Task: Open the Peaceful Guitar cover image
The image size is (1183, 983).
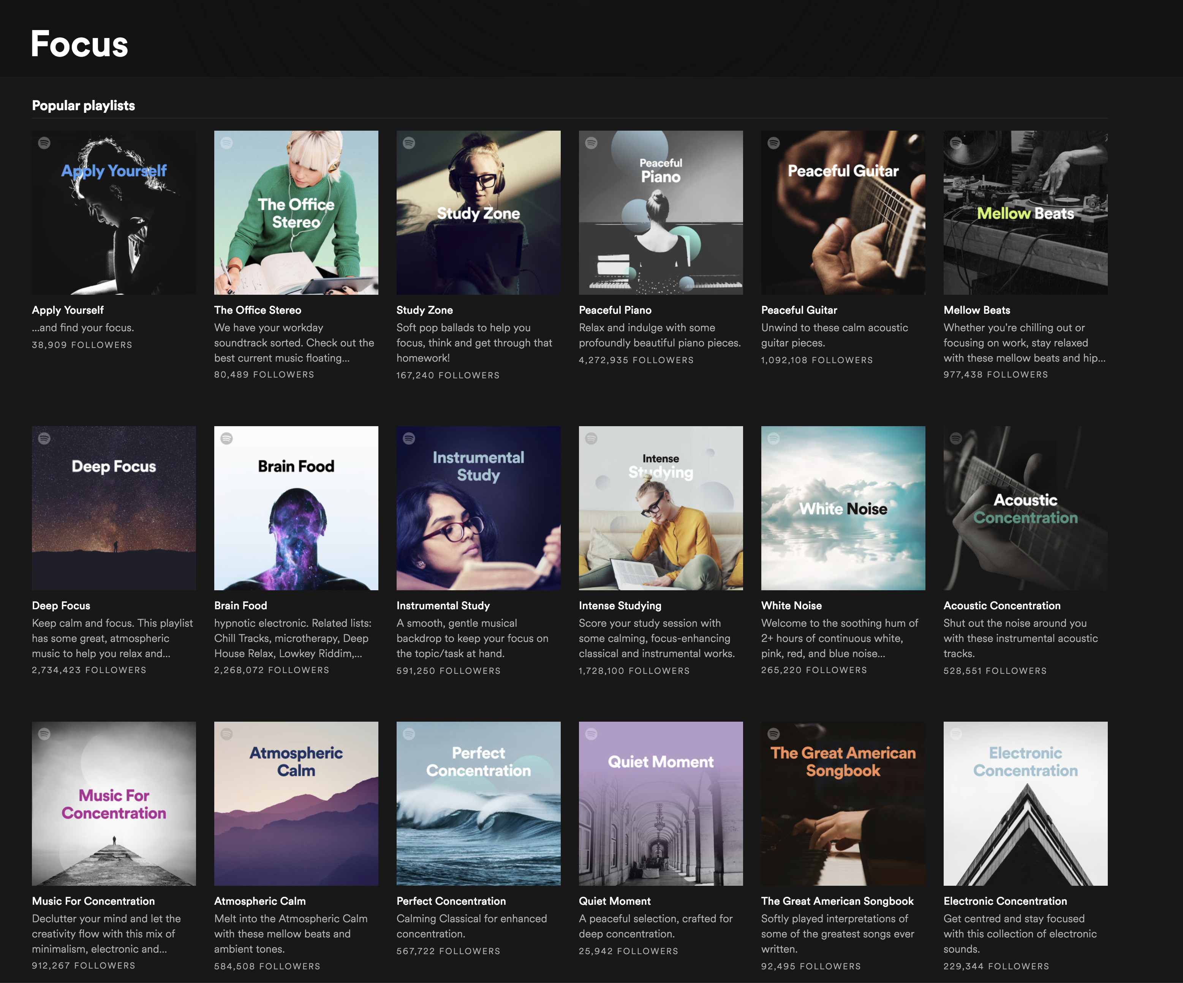Action: (x=843, y=212)
